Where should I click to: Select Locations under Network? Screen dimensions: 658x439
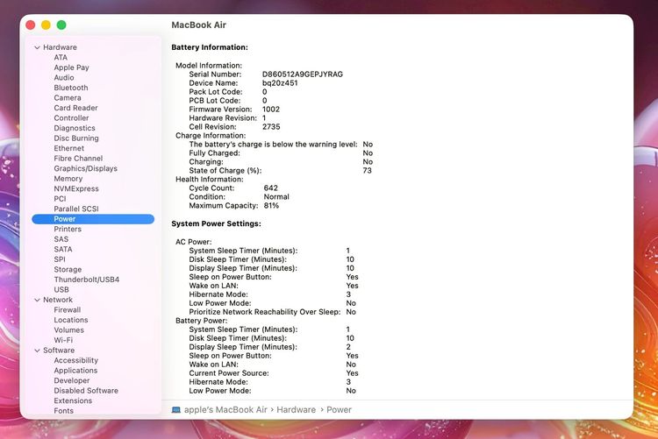point(71,320)
